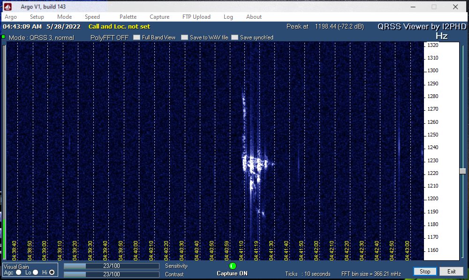469x280 pixels.
Task: Click the FFT bin size readout
Action: 371,274
